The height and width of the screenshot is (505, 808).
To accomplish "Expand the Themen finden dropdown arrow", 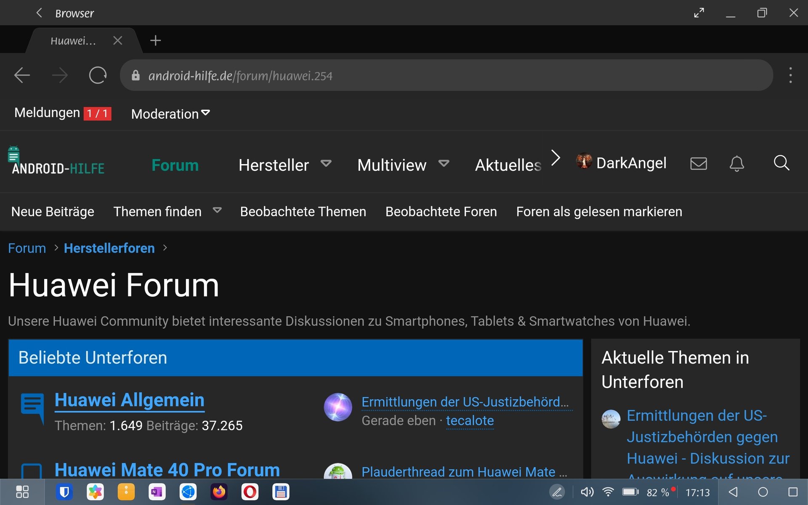I will coord(217,210).
